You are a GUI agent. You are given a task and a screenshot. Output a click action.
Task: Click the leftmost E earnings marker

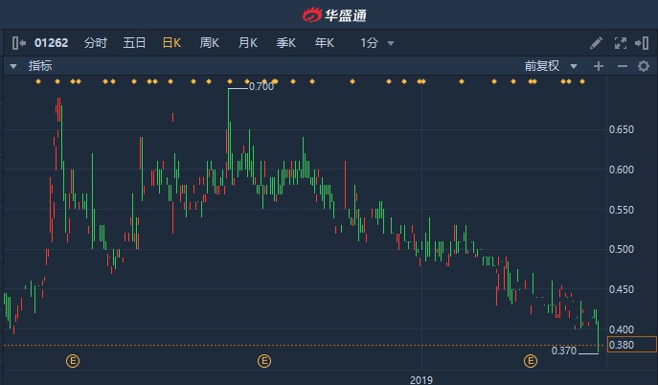click(x=73, y=361)
